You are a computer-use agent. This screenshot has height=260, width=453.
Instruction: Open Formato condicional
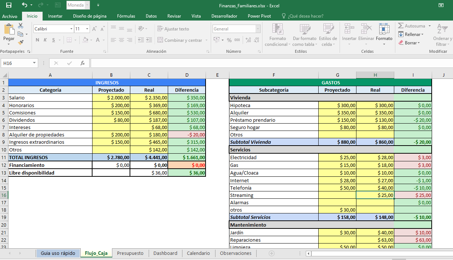click(278, 35)
